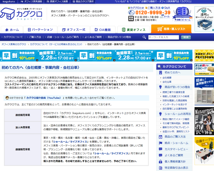Click the icon beside 商品のご購入方法 sidebar
214x171 pixels.
coord(160,137)
